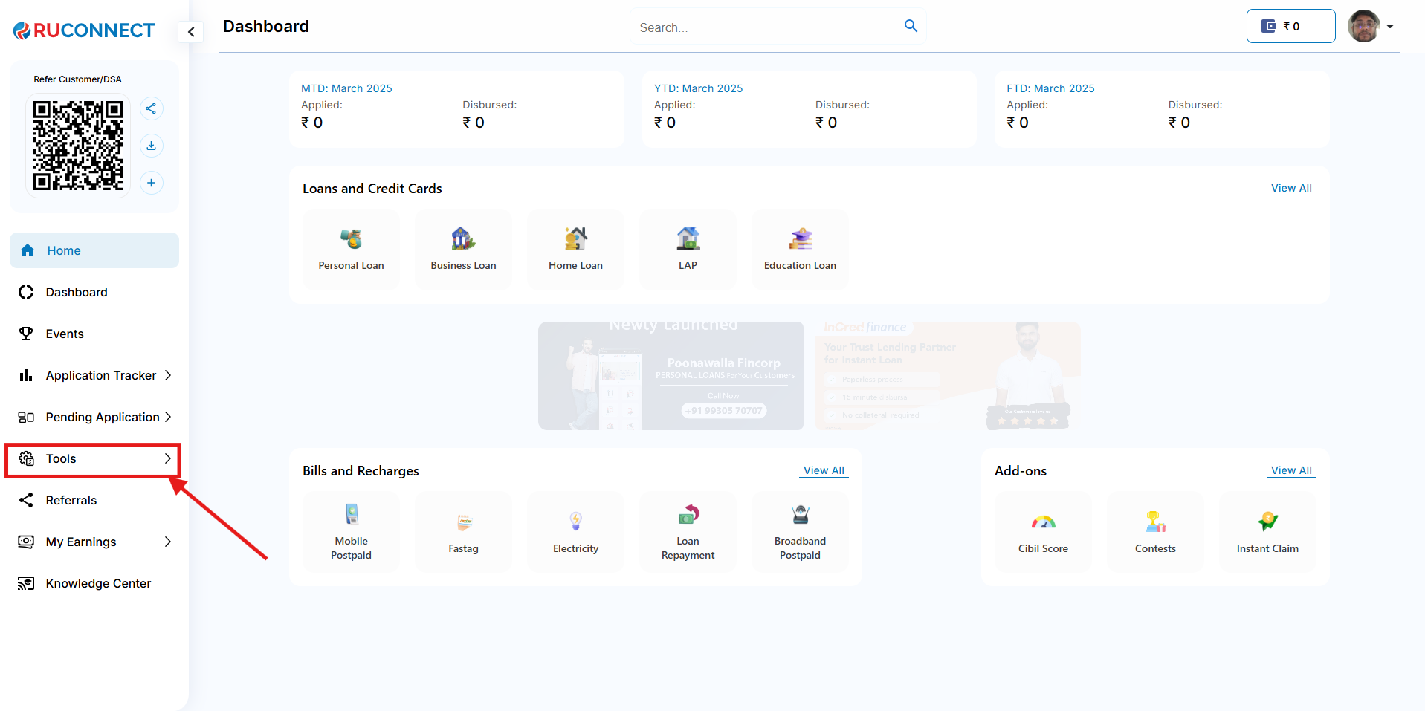The height and width of the screenshot is (711, 1425).
Task: Click the share icon beside QR code
Action: (151, 108)
